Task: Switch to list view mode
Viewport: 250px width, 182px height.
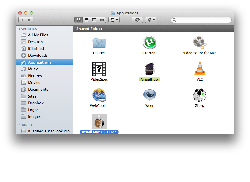Action: point(87,20)
